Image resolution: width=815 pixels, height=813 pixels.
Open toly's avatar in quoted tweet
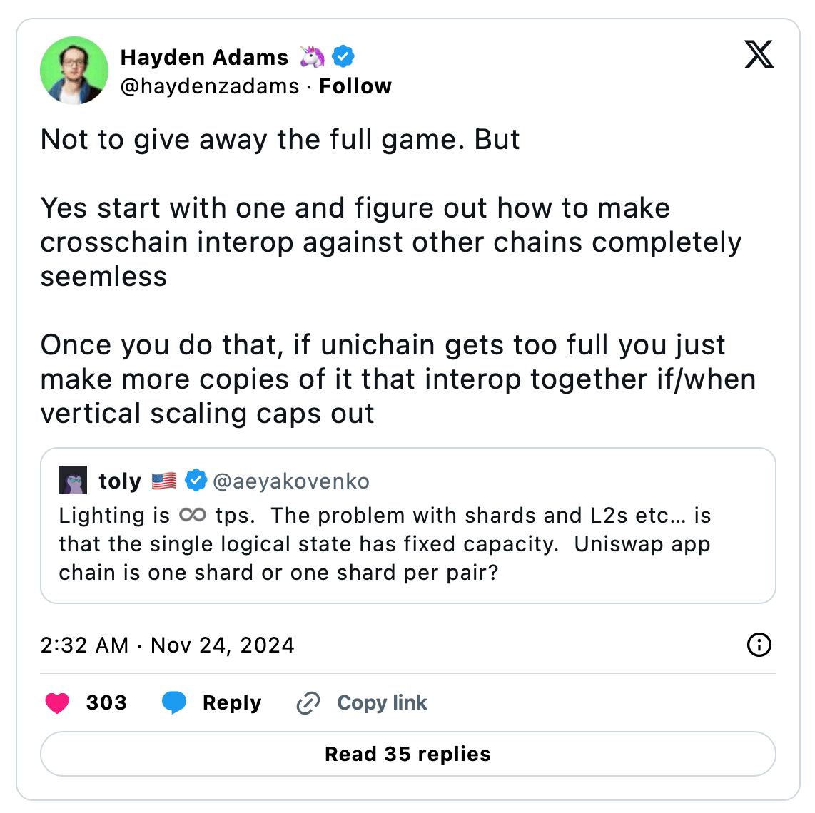coord(73,481)
